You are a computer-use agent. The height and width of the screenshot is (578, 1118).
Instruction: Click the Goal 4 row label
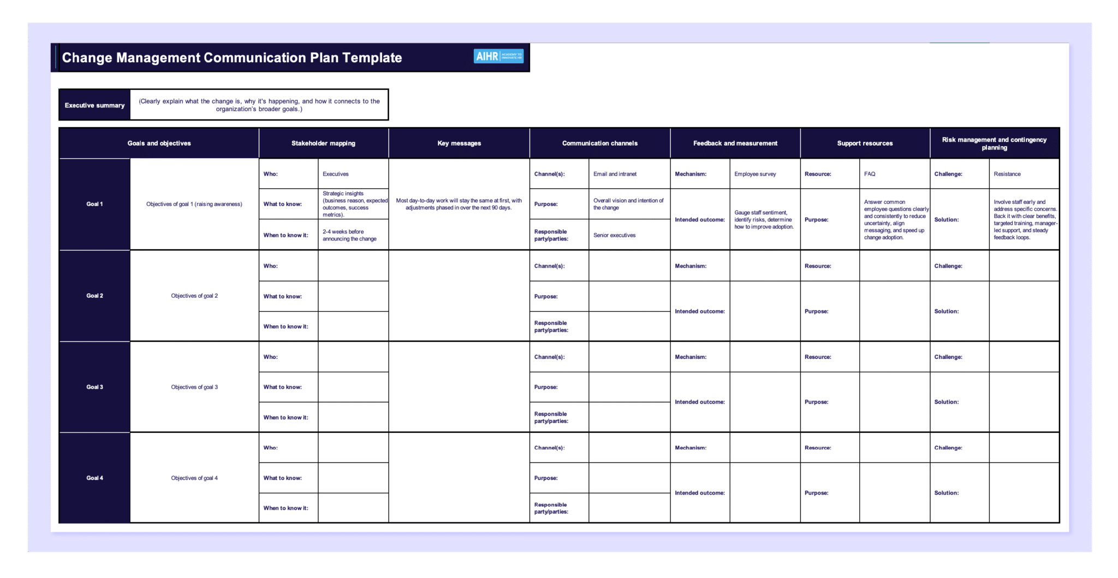click(x=95, y=477)
